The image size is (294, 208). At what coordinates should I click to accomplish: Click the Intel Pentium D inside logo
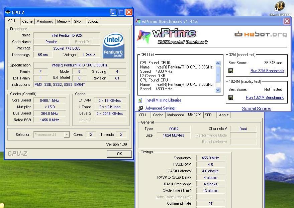coord(113,45)
